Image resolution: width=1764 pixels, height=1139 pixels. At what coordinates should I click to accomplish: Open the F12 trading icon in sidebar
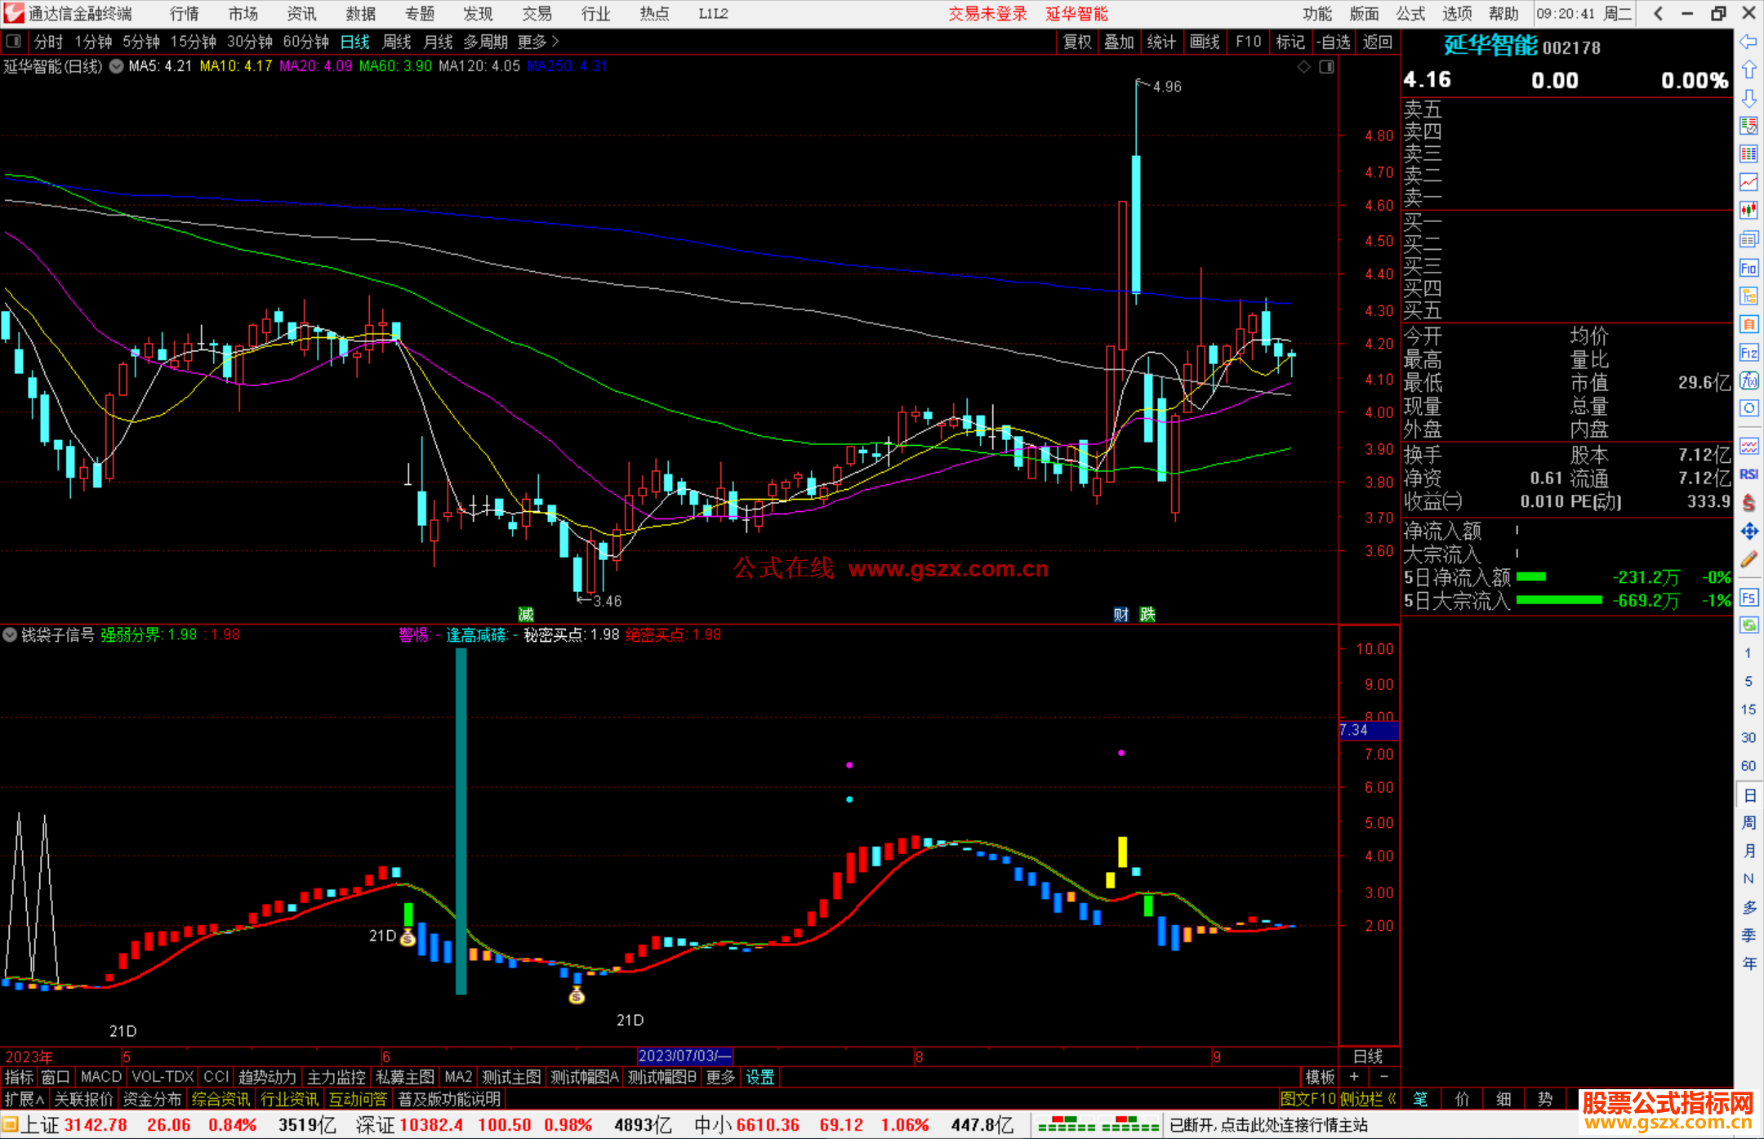point(1748,354)
